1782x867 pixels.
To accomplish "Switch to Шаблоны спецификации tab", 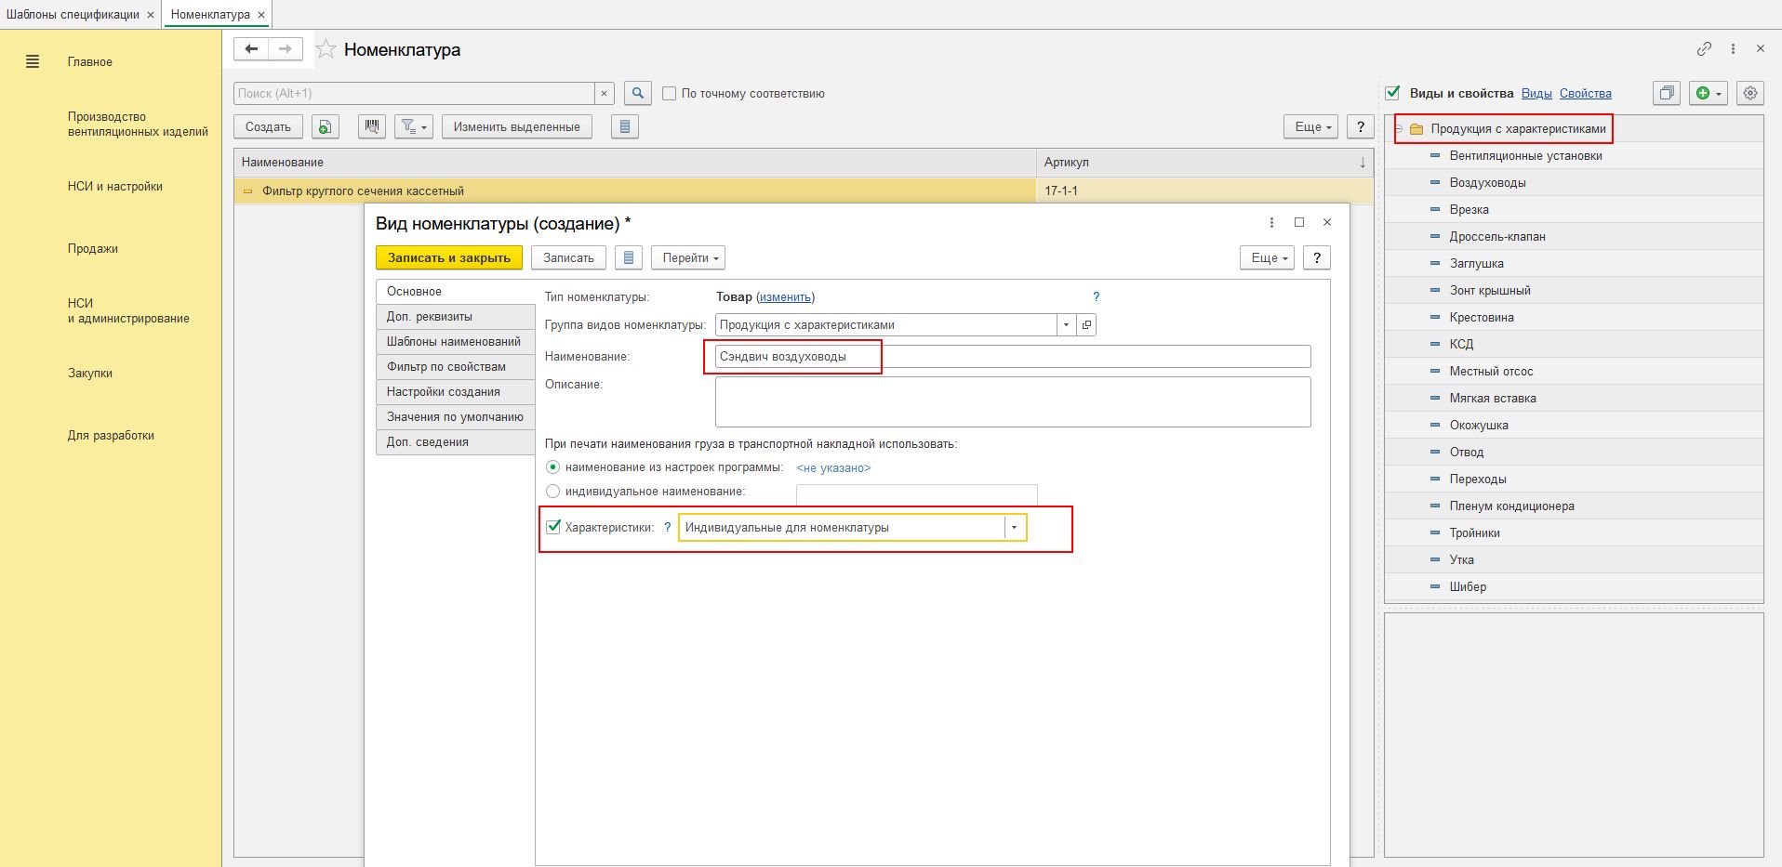I will (73, 15).
